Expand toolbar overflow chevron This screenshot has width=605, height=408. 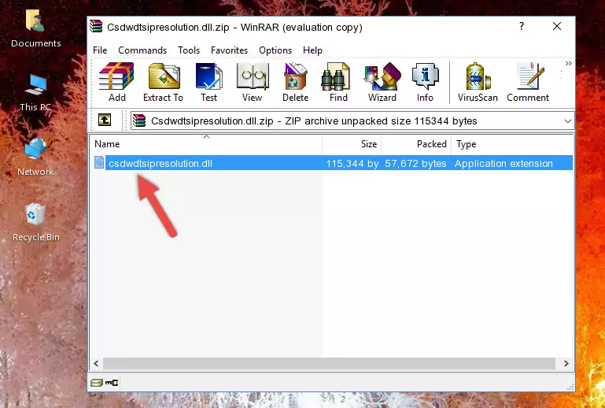coord(568,63)
